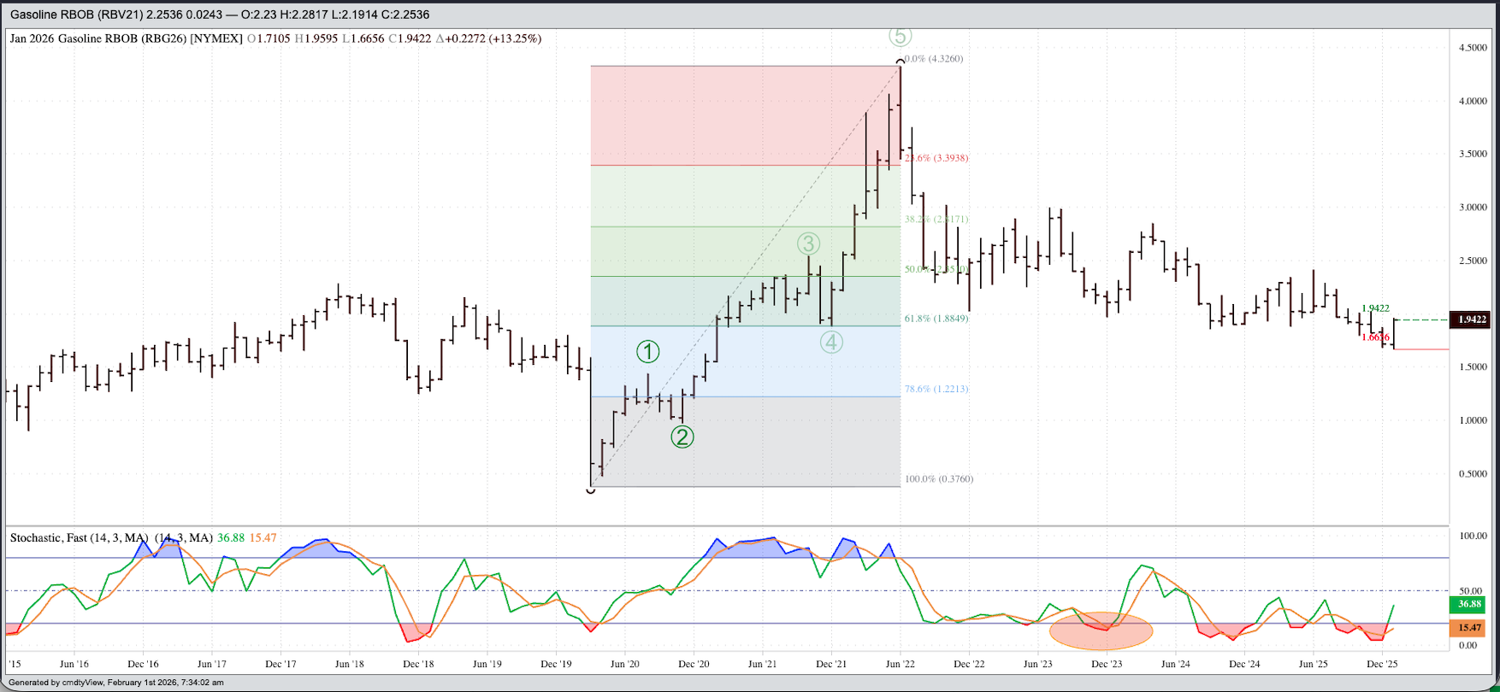Click the Jan 2026 Gasoline RBOB symbol title
The height and width of the screenshot is (692, 1500).
pos(126,38)
